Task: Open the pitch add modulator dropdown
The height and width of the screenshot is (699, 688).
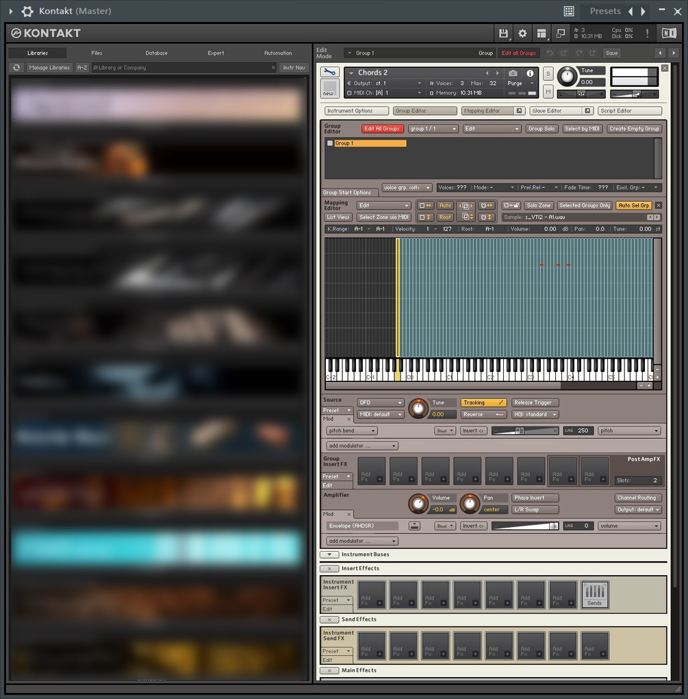Action: (x=361, y=446)
